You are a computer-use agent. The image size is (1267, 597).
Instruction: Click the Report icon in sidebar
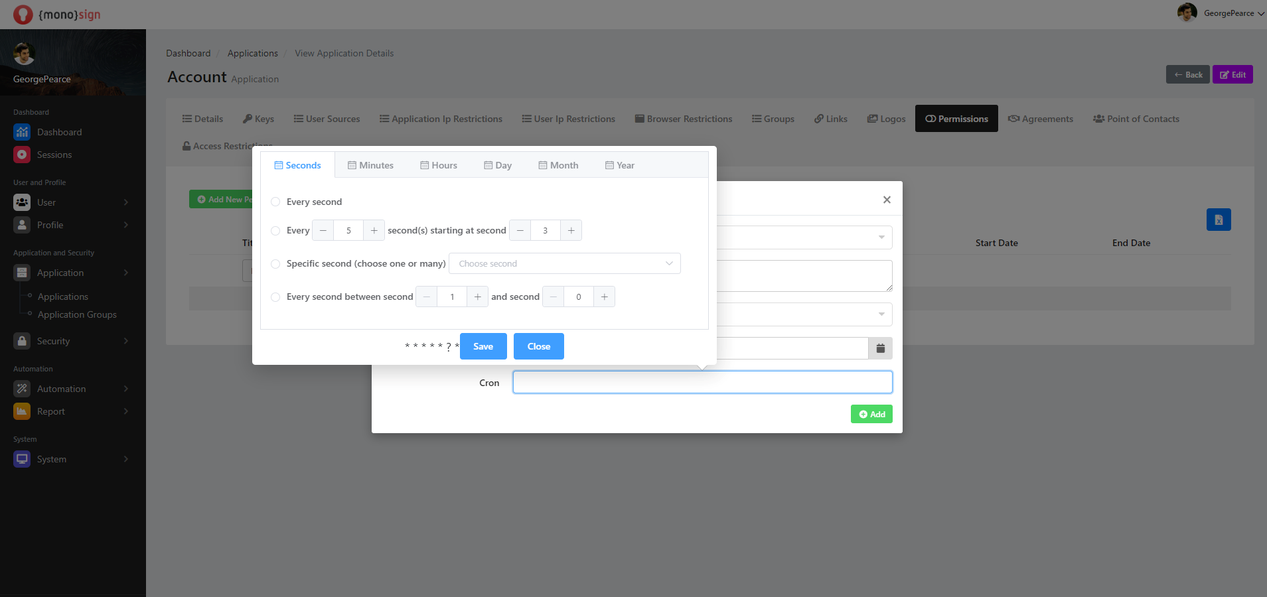click(22, 411)
